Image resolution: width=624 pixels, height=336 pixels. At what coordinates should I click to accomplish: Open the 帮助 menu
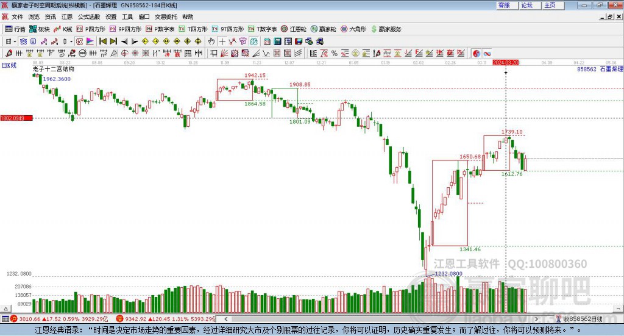(188, 16)
